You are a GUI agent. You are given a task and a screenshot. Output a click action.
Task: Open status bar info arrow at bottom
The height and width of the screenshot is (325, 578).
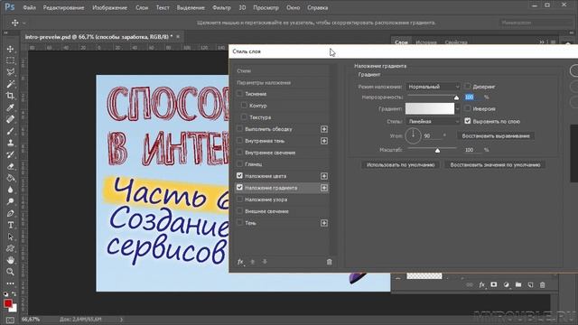click(122, 320)
